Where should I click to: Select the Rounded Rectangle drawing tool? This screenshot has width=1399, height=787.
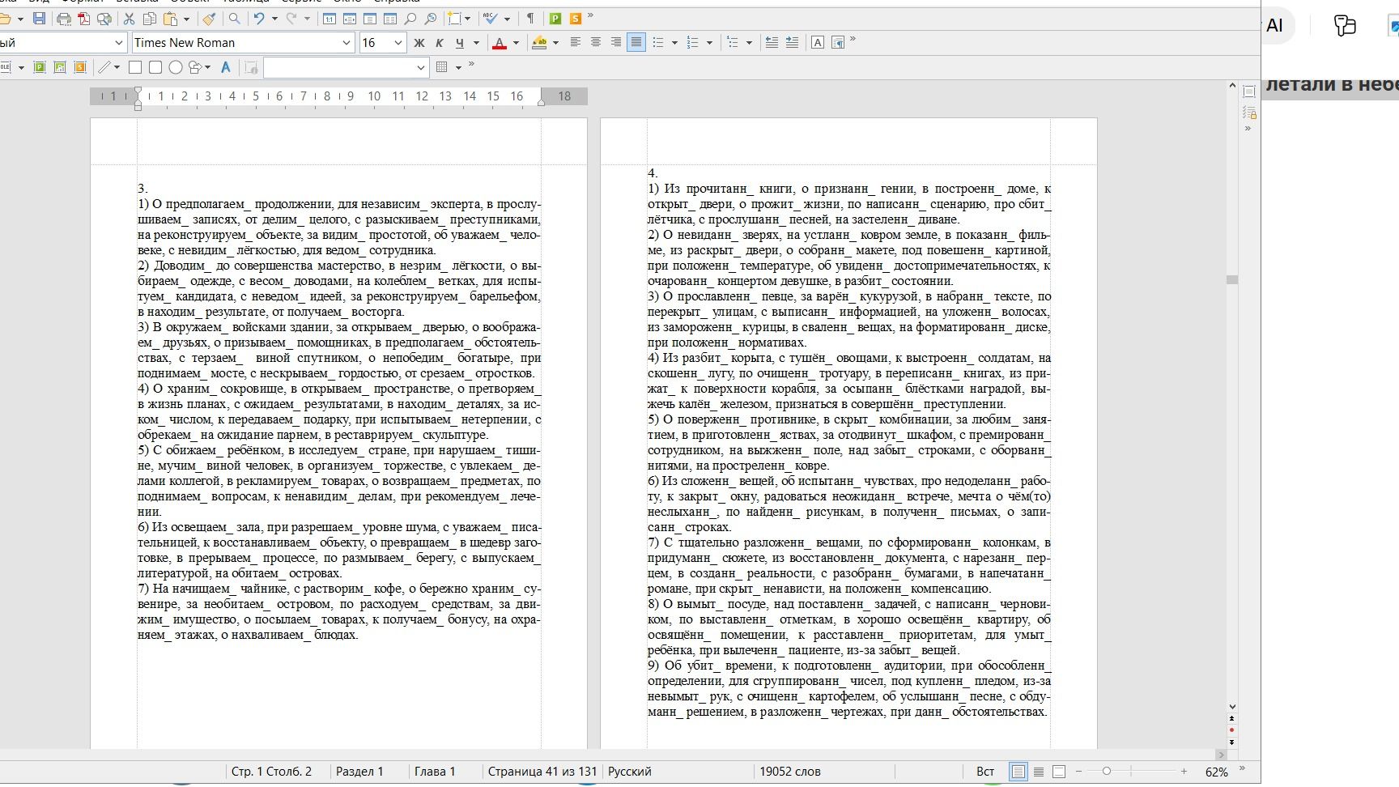click(x=155, y=67)
